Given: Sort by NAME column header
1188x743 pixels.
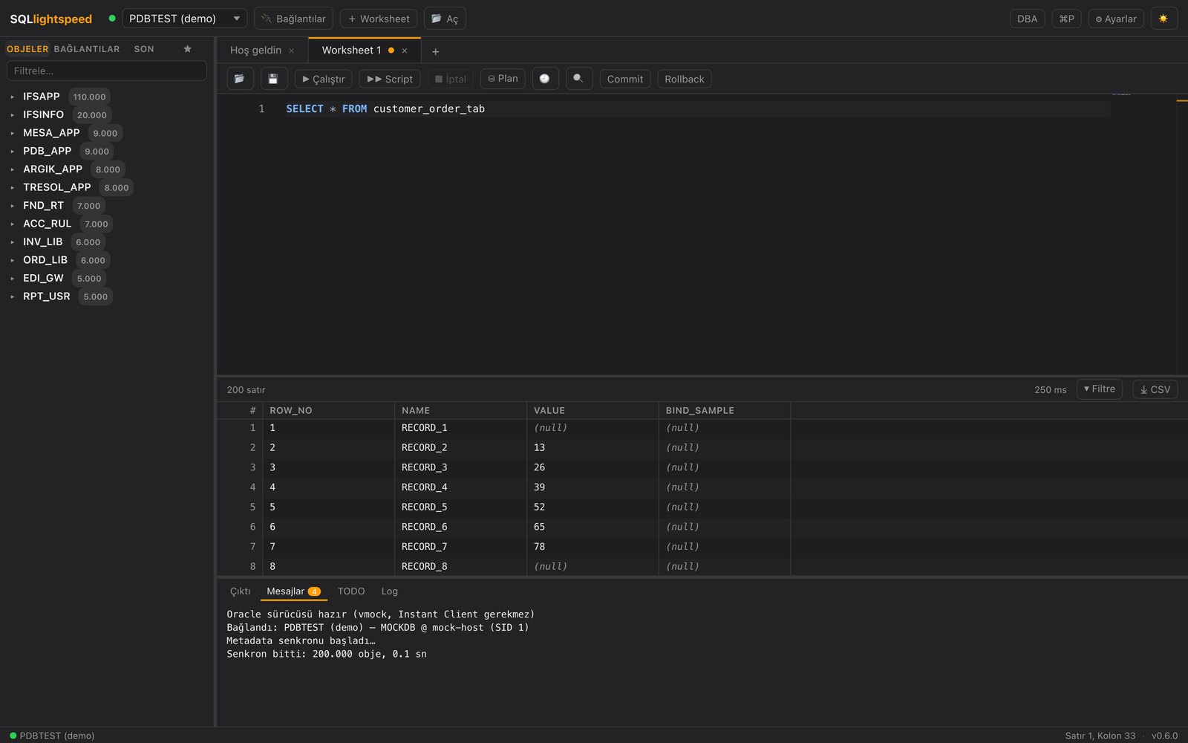Looking at the screenshot, I should pos(460,410).
